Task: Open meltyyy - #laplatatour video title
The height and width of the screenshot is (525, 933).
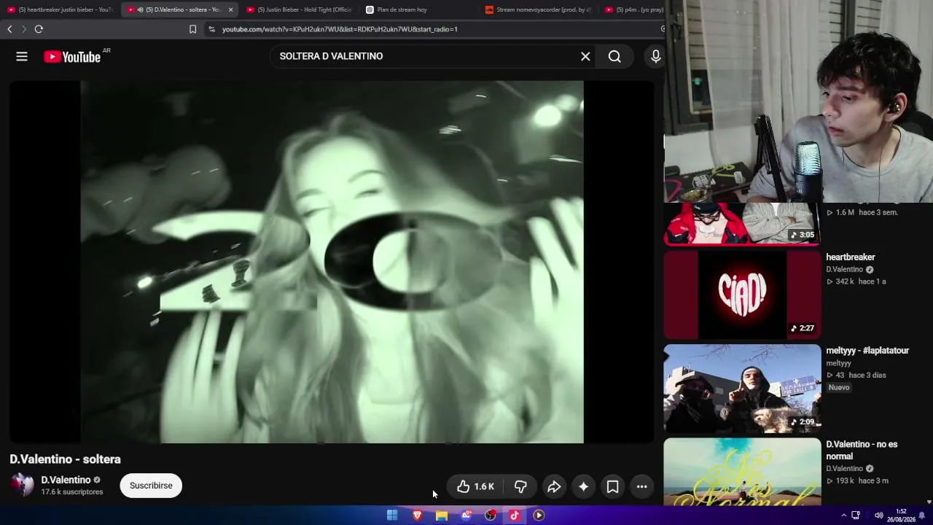Action: [867, 351]
